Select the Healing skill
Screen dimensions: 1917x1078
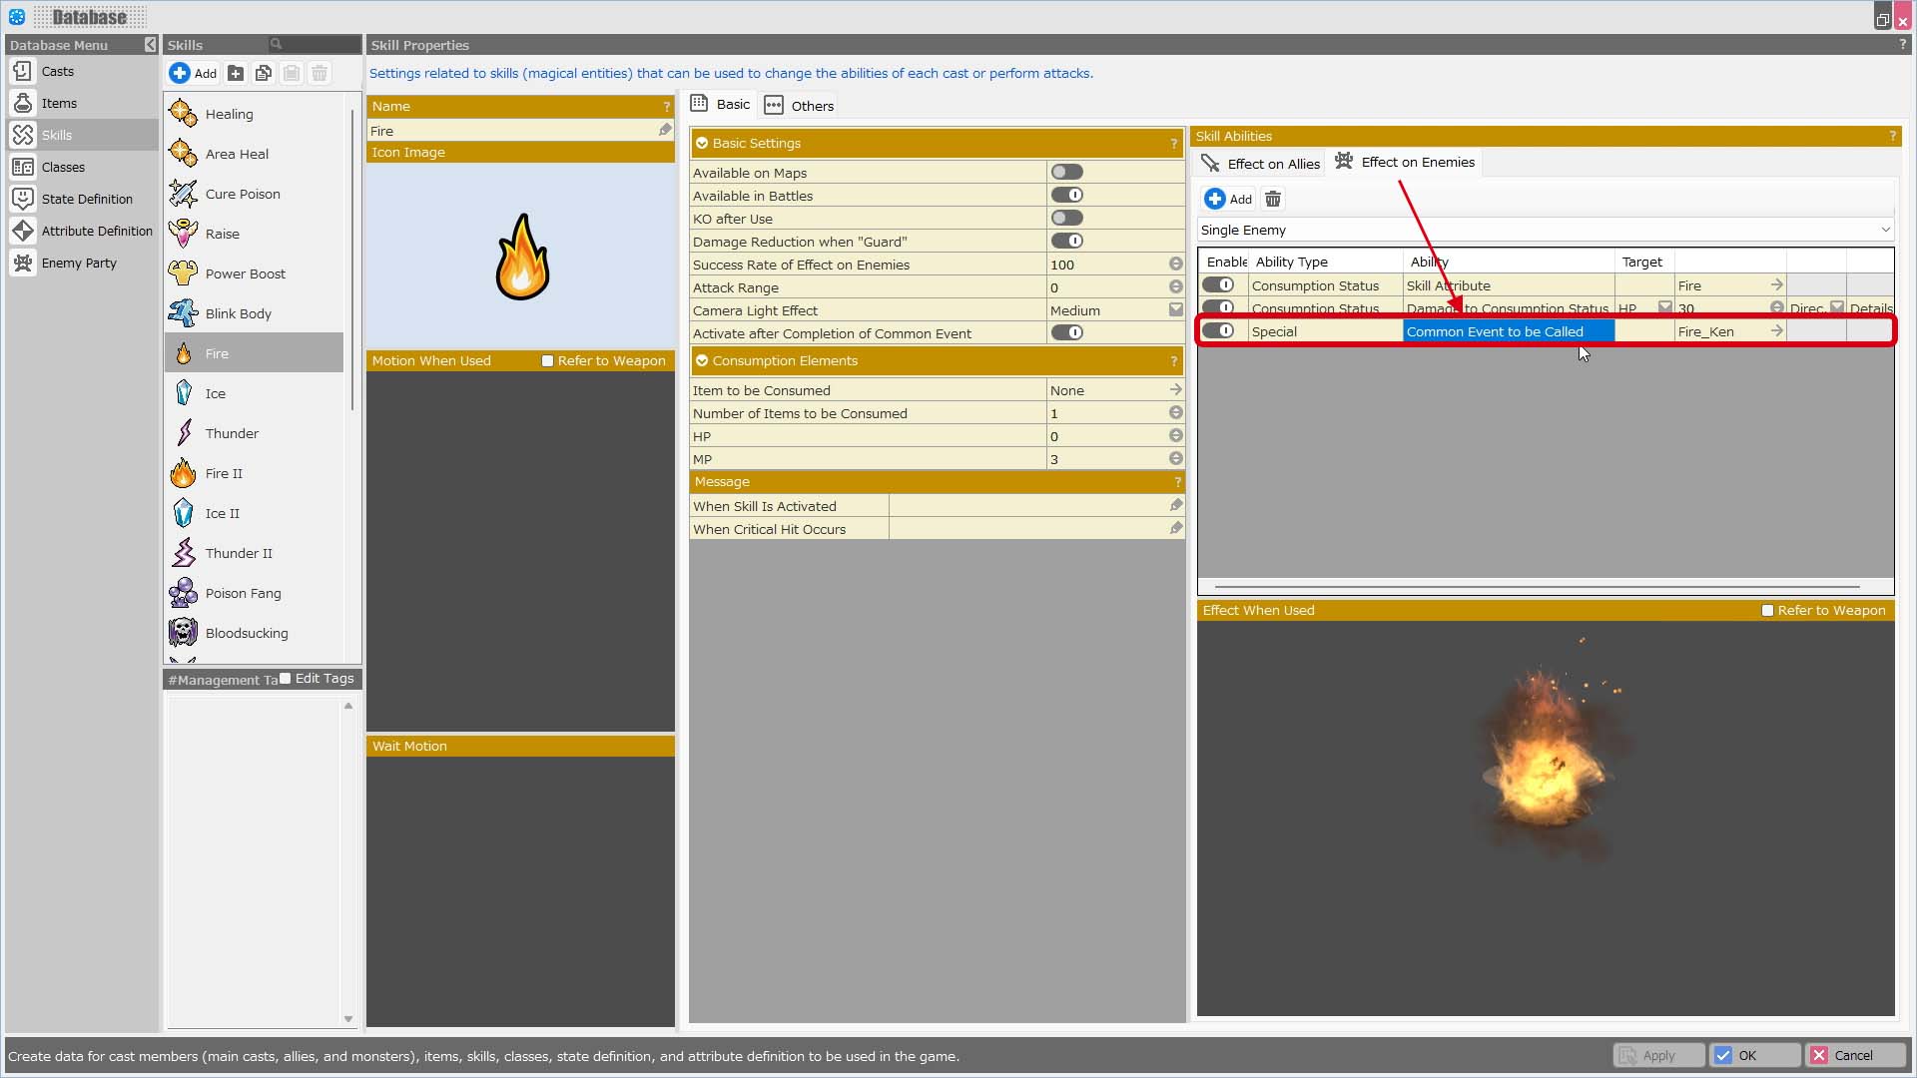[255, 114]
